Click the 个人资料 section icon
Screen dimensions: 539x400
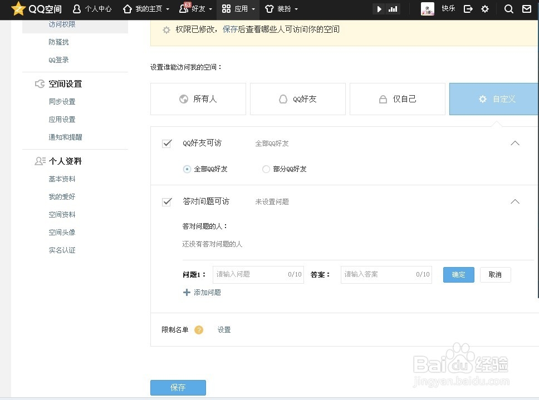pyautogui.click(x=40, y=161)
